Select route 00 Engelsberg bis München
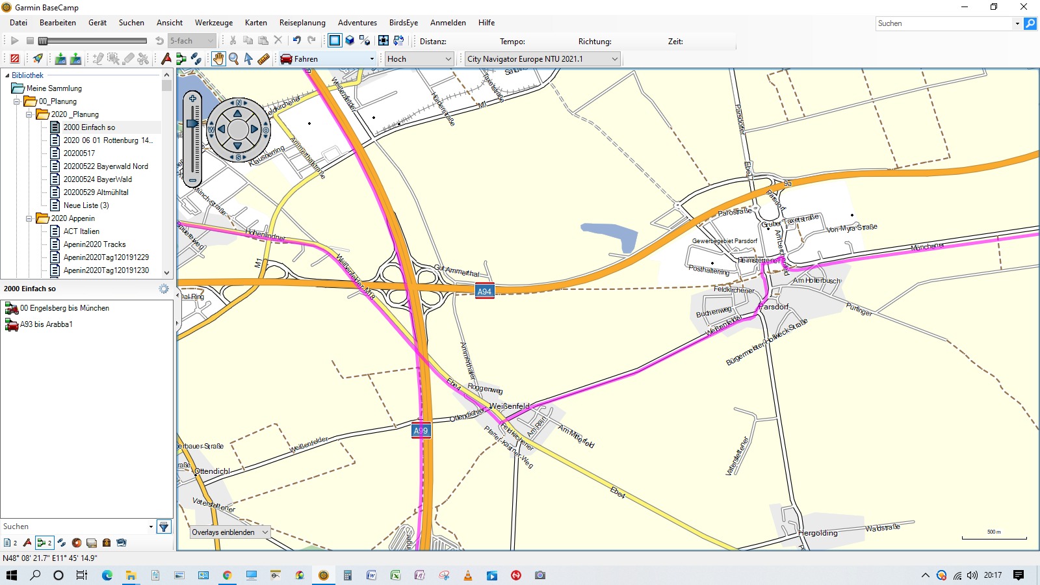The width and height of the screenshot is (1040, 585). [64, 308]
